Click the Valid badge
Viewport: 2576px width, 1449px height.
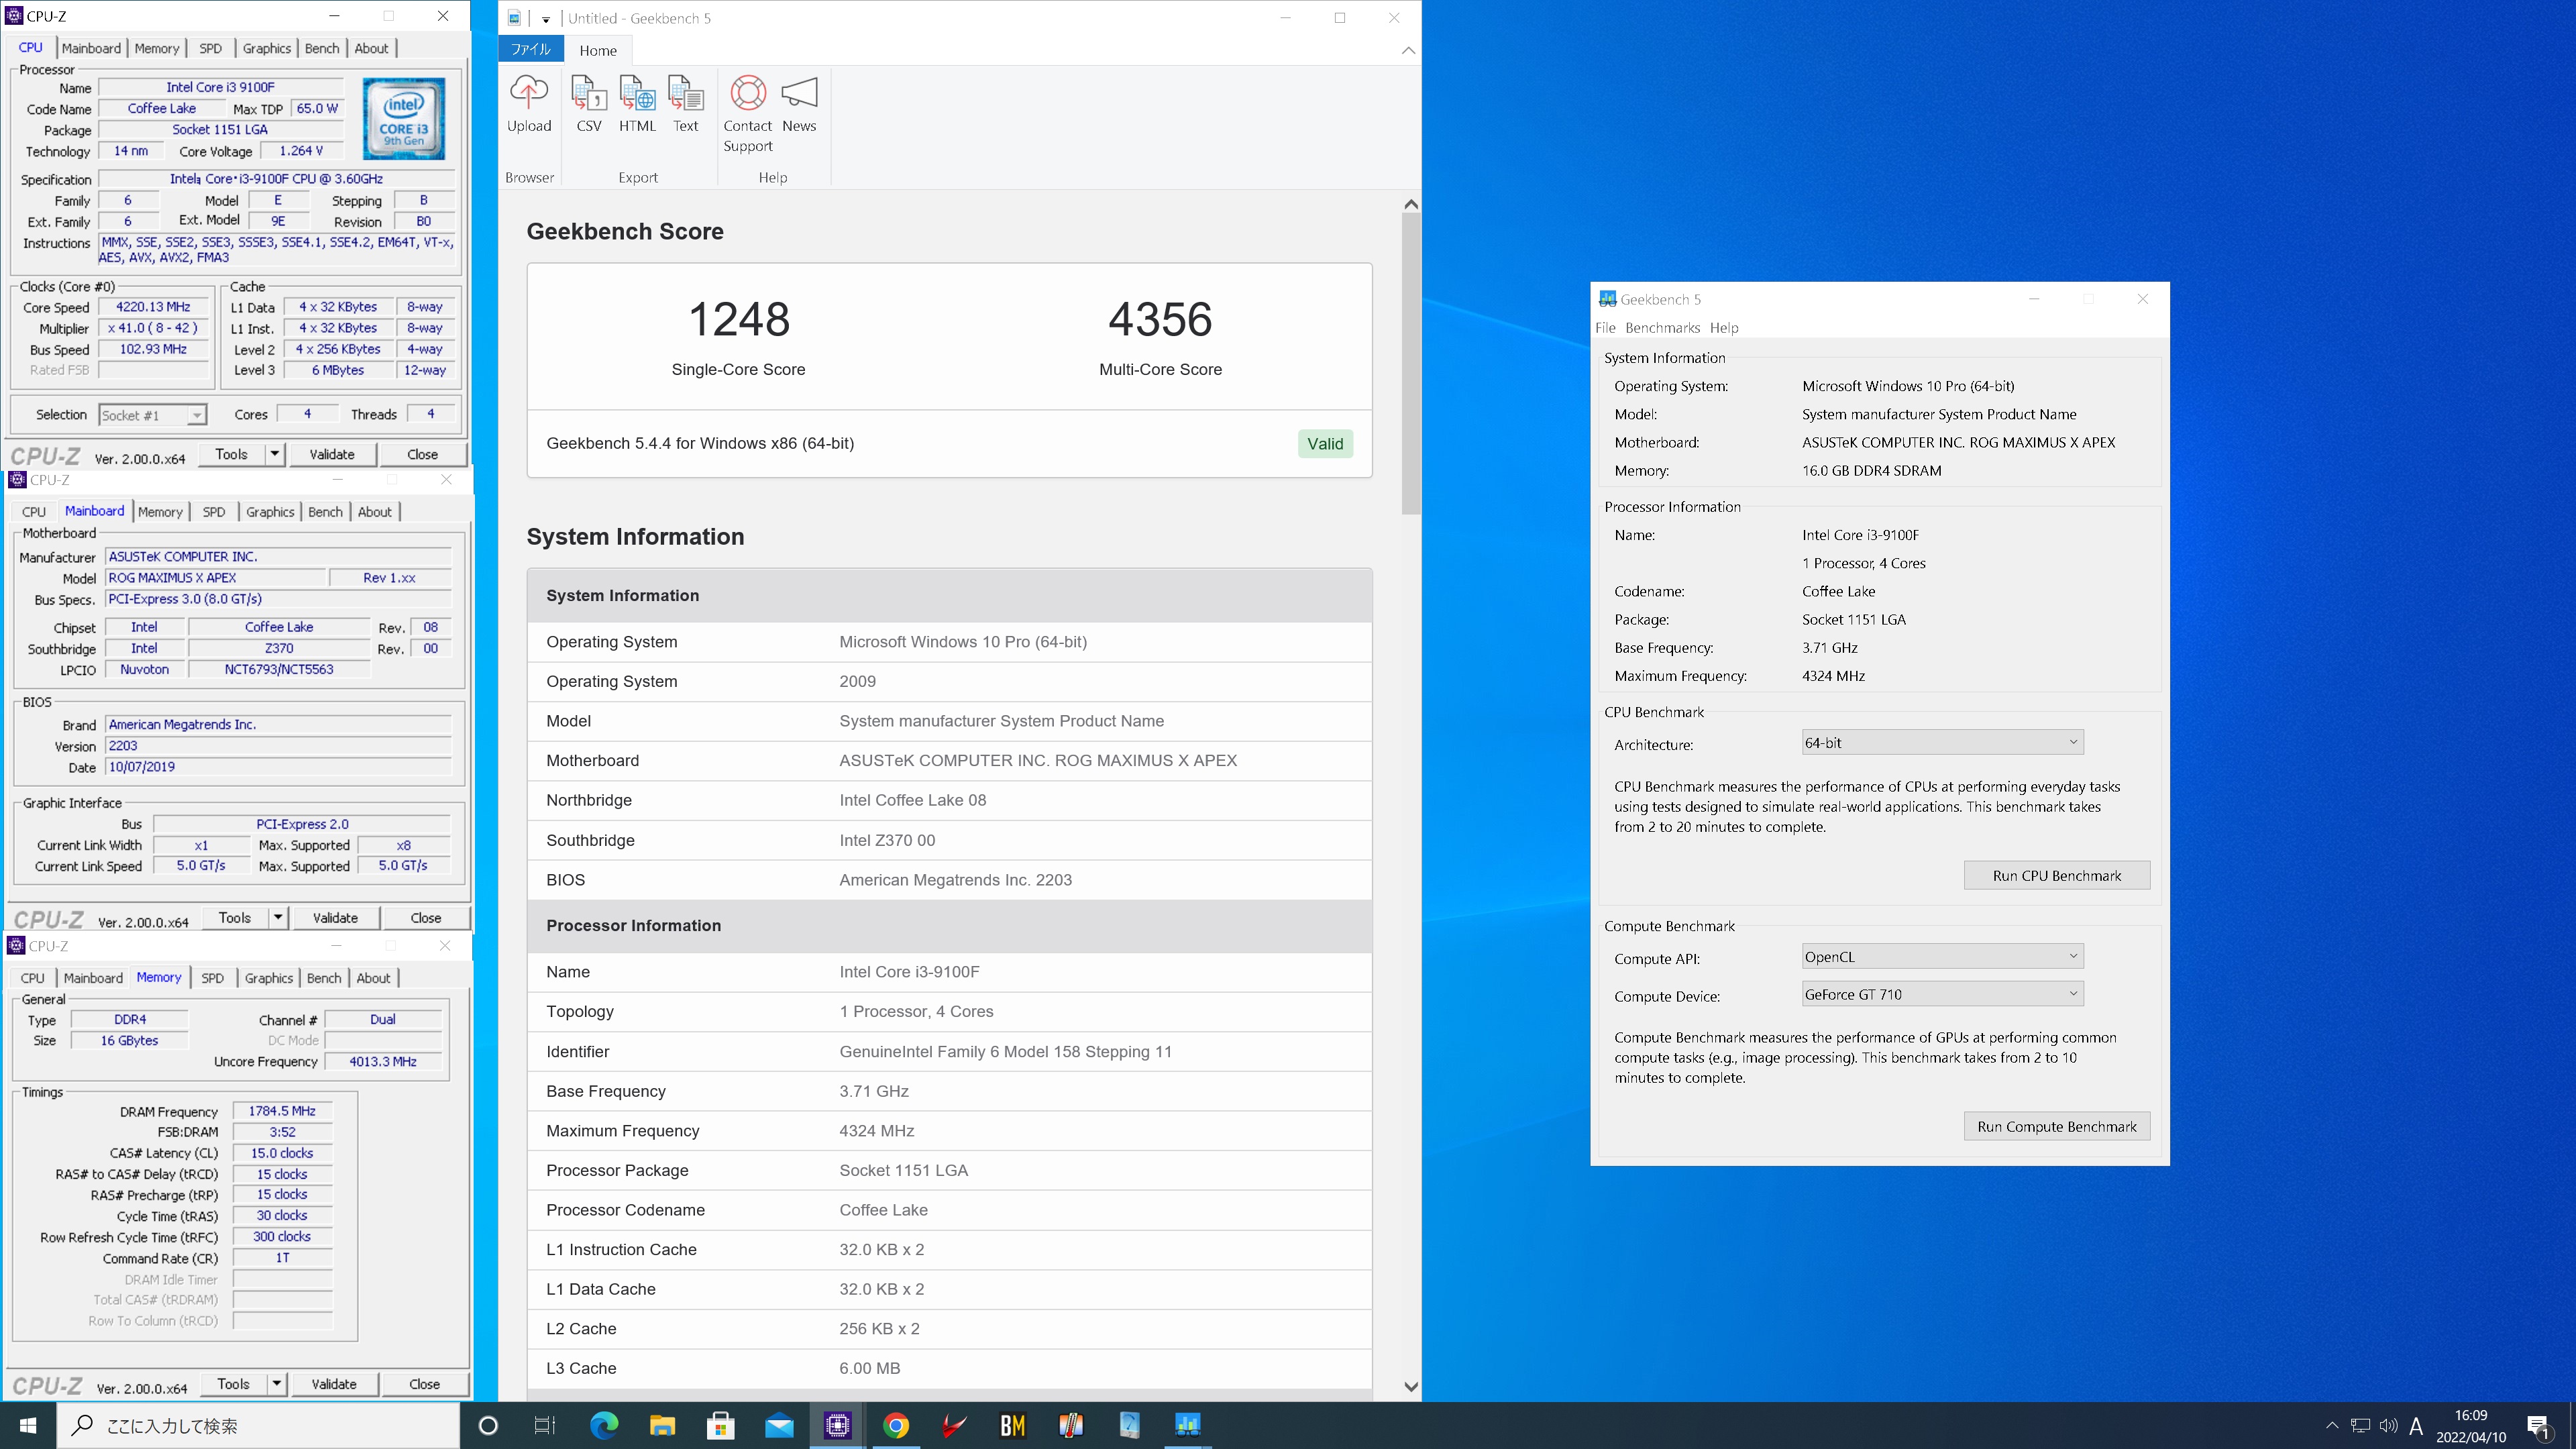tap(1325, 444)
